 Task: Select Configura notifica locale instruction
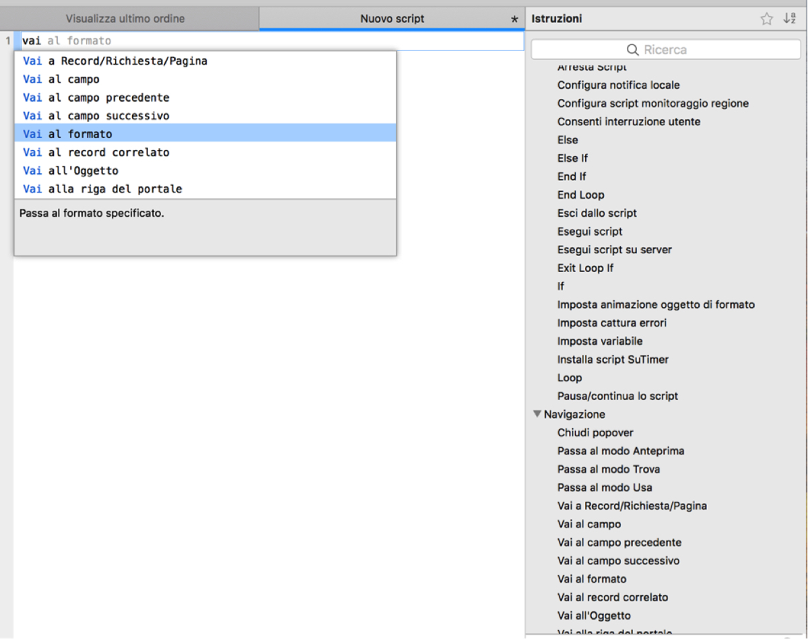click(618, 85)
